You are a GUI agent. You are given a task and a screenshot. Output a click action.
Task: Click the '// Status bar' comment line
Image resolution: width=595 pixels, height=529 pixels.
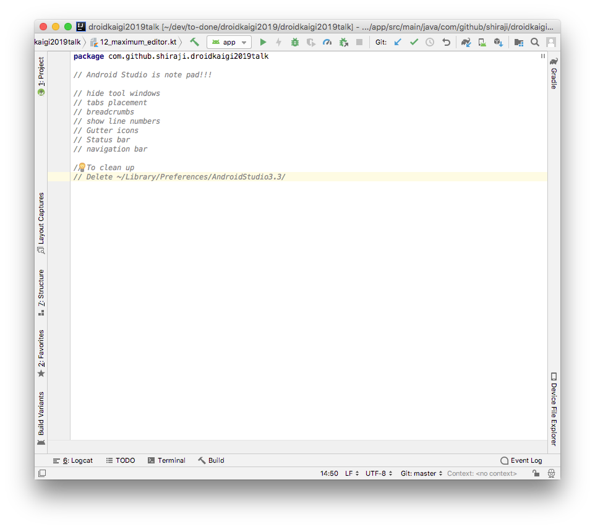(x=101, y=140)
